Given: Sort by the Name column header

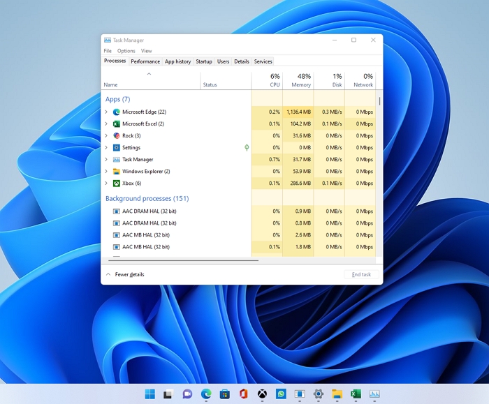Looking at the screenshot, I should (151, 80).
